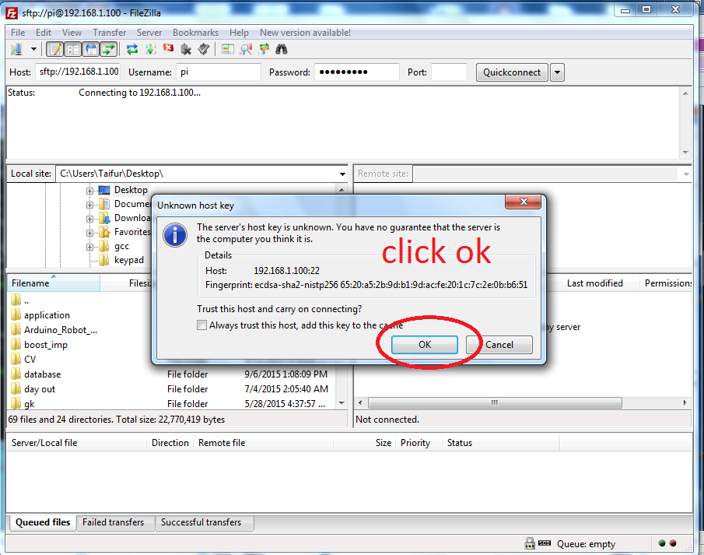Select the boost_imp folder row
Screen dimensions: 704x555
click(x=46, y=345)
